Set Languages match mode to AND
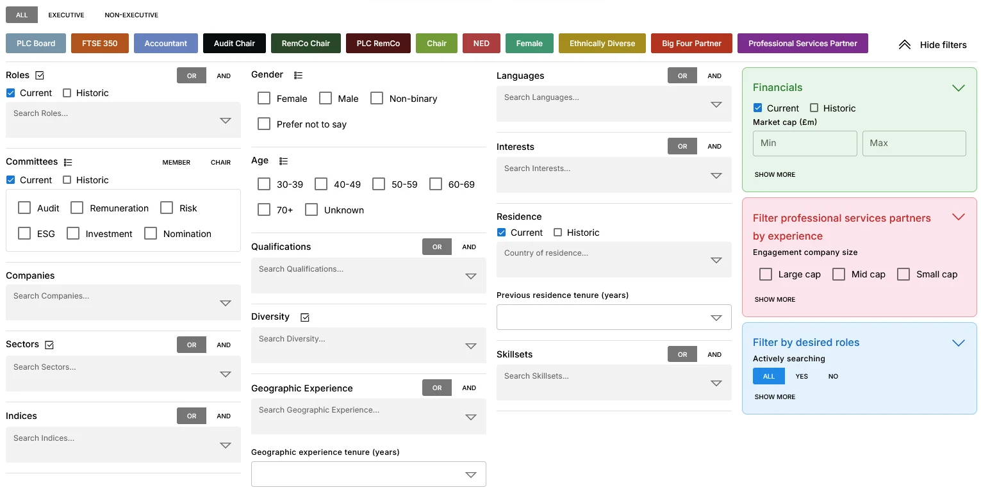981x492 pixels. coord(714,76)
